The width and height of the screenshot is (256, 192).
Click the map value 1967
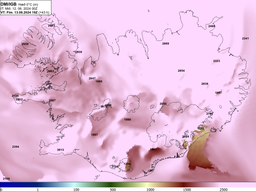click(x=94, y=135)
